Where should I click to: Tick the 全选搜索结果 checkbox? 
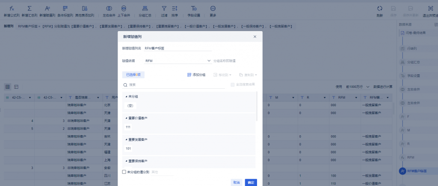[232, 84]
